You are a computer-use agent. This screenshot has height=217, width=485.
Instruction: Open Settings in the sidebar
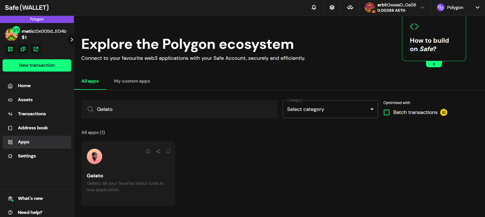37,156
